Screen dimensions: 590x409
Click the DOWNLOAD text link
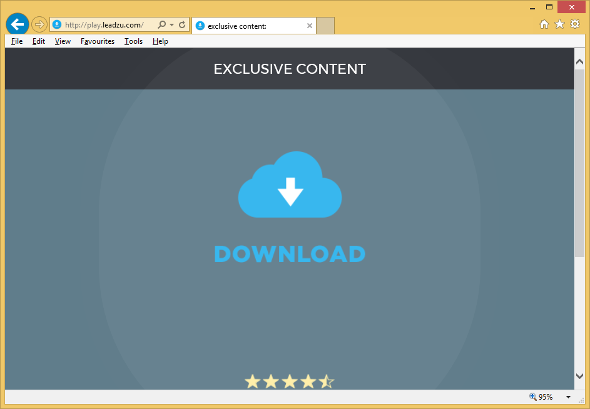click(x=290, y=254)
